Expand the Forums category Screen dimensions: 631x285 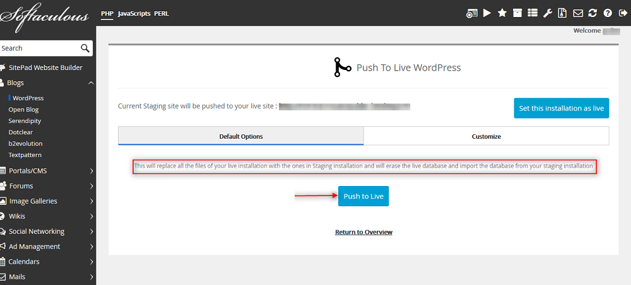point(91,186)
